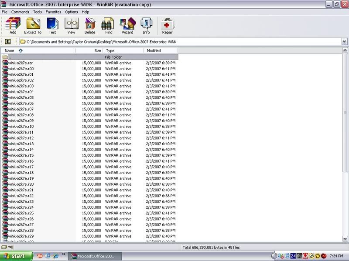Click the parent folder '..' icon

pyautogui.click(x=5, y=57)
